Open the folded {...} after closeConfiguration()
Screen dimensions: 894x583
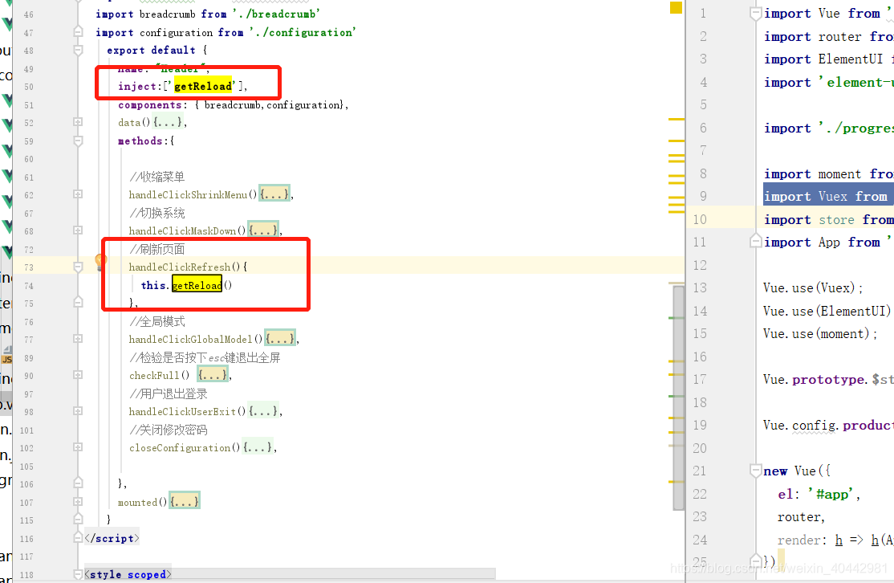(258, 447)
